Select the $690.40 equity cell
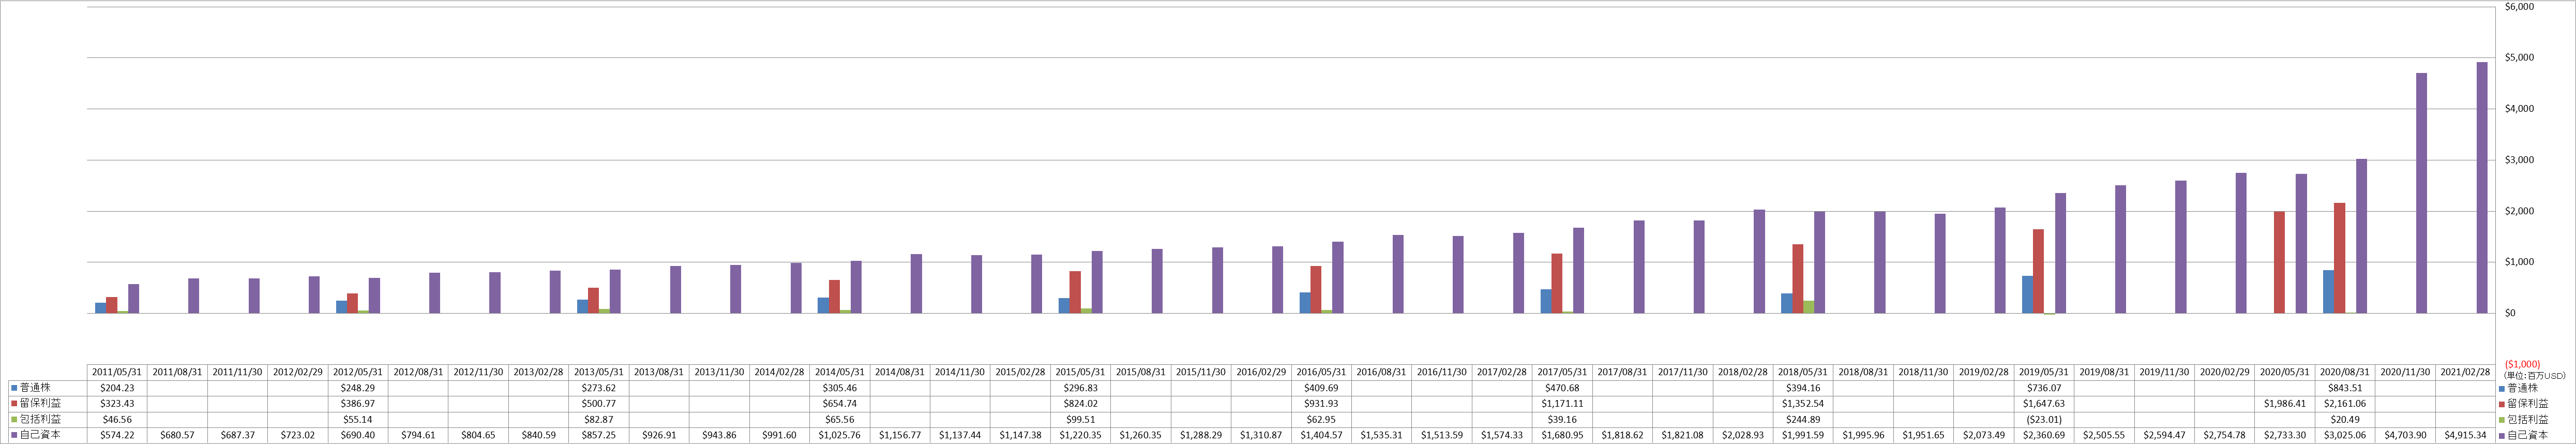Image resolution: width=2576 pixels, height=444 pixels. tap(358, 435)
